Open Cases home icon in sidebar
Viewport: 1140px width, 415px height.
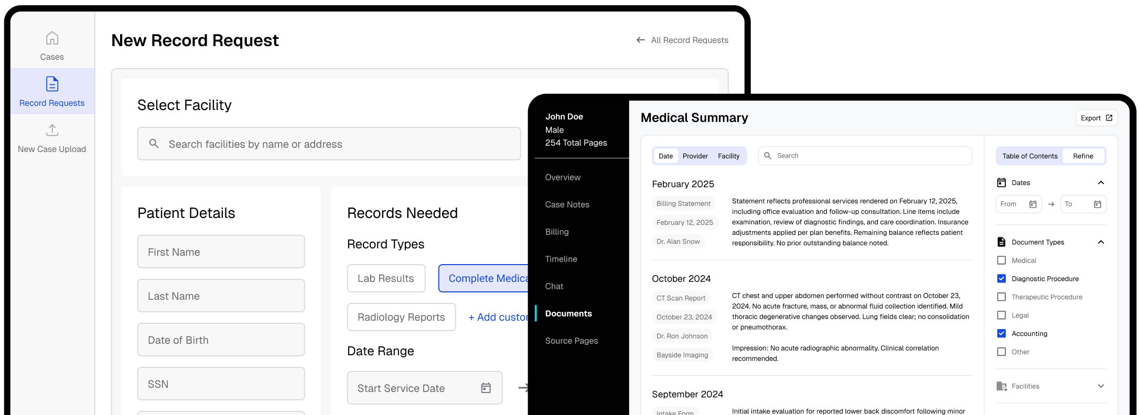(52, 38)
